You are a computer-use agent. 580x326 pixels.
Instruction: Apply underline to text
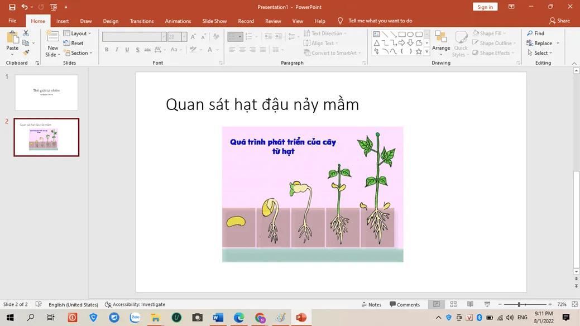point(127,49)
